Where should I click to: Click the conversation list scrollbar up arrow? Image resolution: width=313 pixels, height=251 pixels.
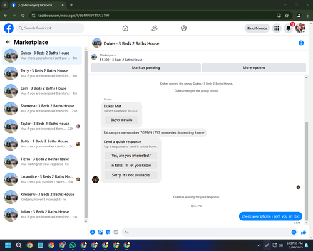click(x=86, y=49)
